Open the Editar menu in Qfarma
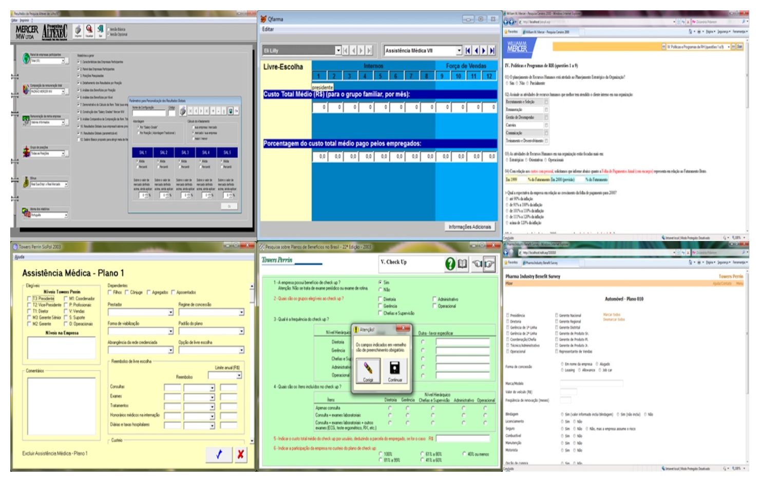The width and height of the screenshot is (760, 482). point(268,29)
